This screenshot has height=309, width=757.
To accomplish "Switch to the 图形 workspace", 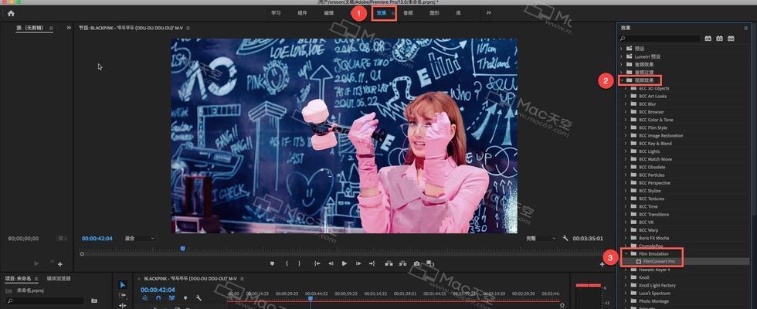I will (x=434, y=12).
